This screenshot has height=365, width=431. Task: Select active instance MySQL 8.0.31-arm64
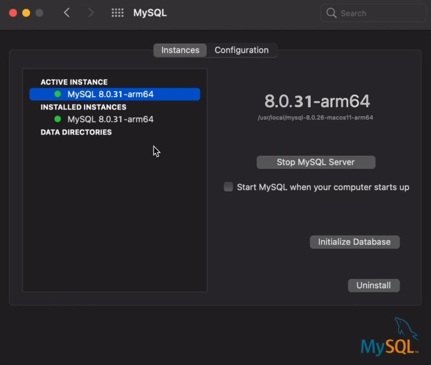coord(115,94)
